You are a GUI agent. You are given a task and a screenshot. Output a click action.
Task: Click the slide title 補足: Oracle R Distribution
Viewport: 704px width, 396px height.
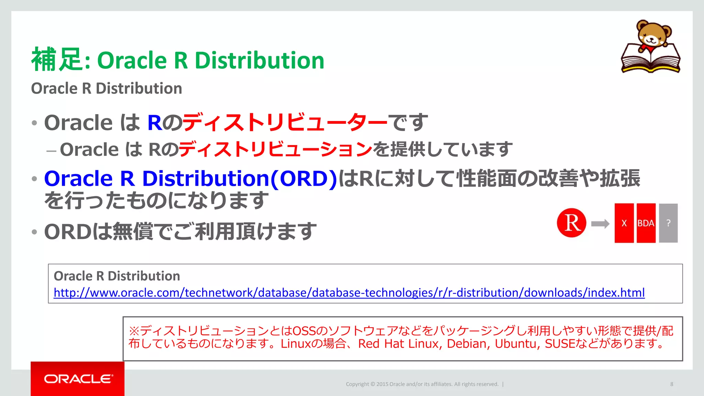pyautogui.click(x=178, y=60)
